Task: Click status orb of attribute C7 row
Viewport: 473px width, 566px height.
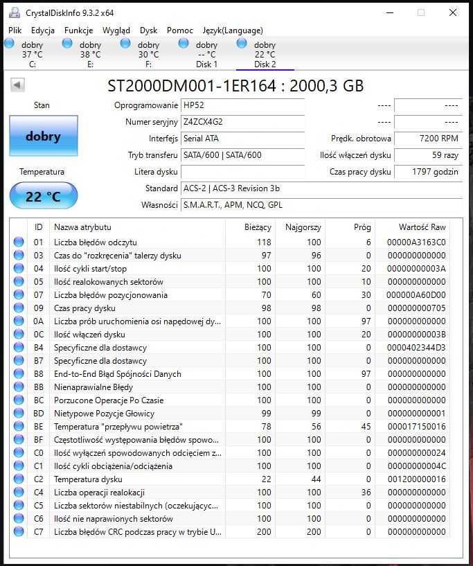Action: tap(19, 532)
